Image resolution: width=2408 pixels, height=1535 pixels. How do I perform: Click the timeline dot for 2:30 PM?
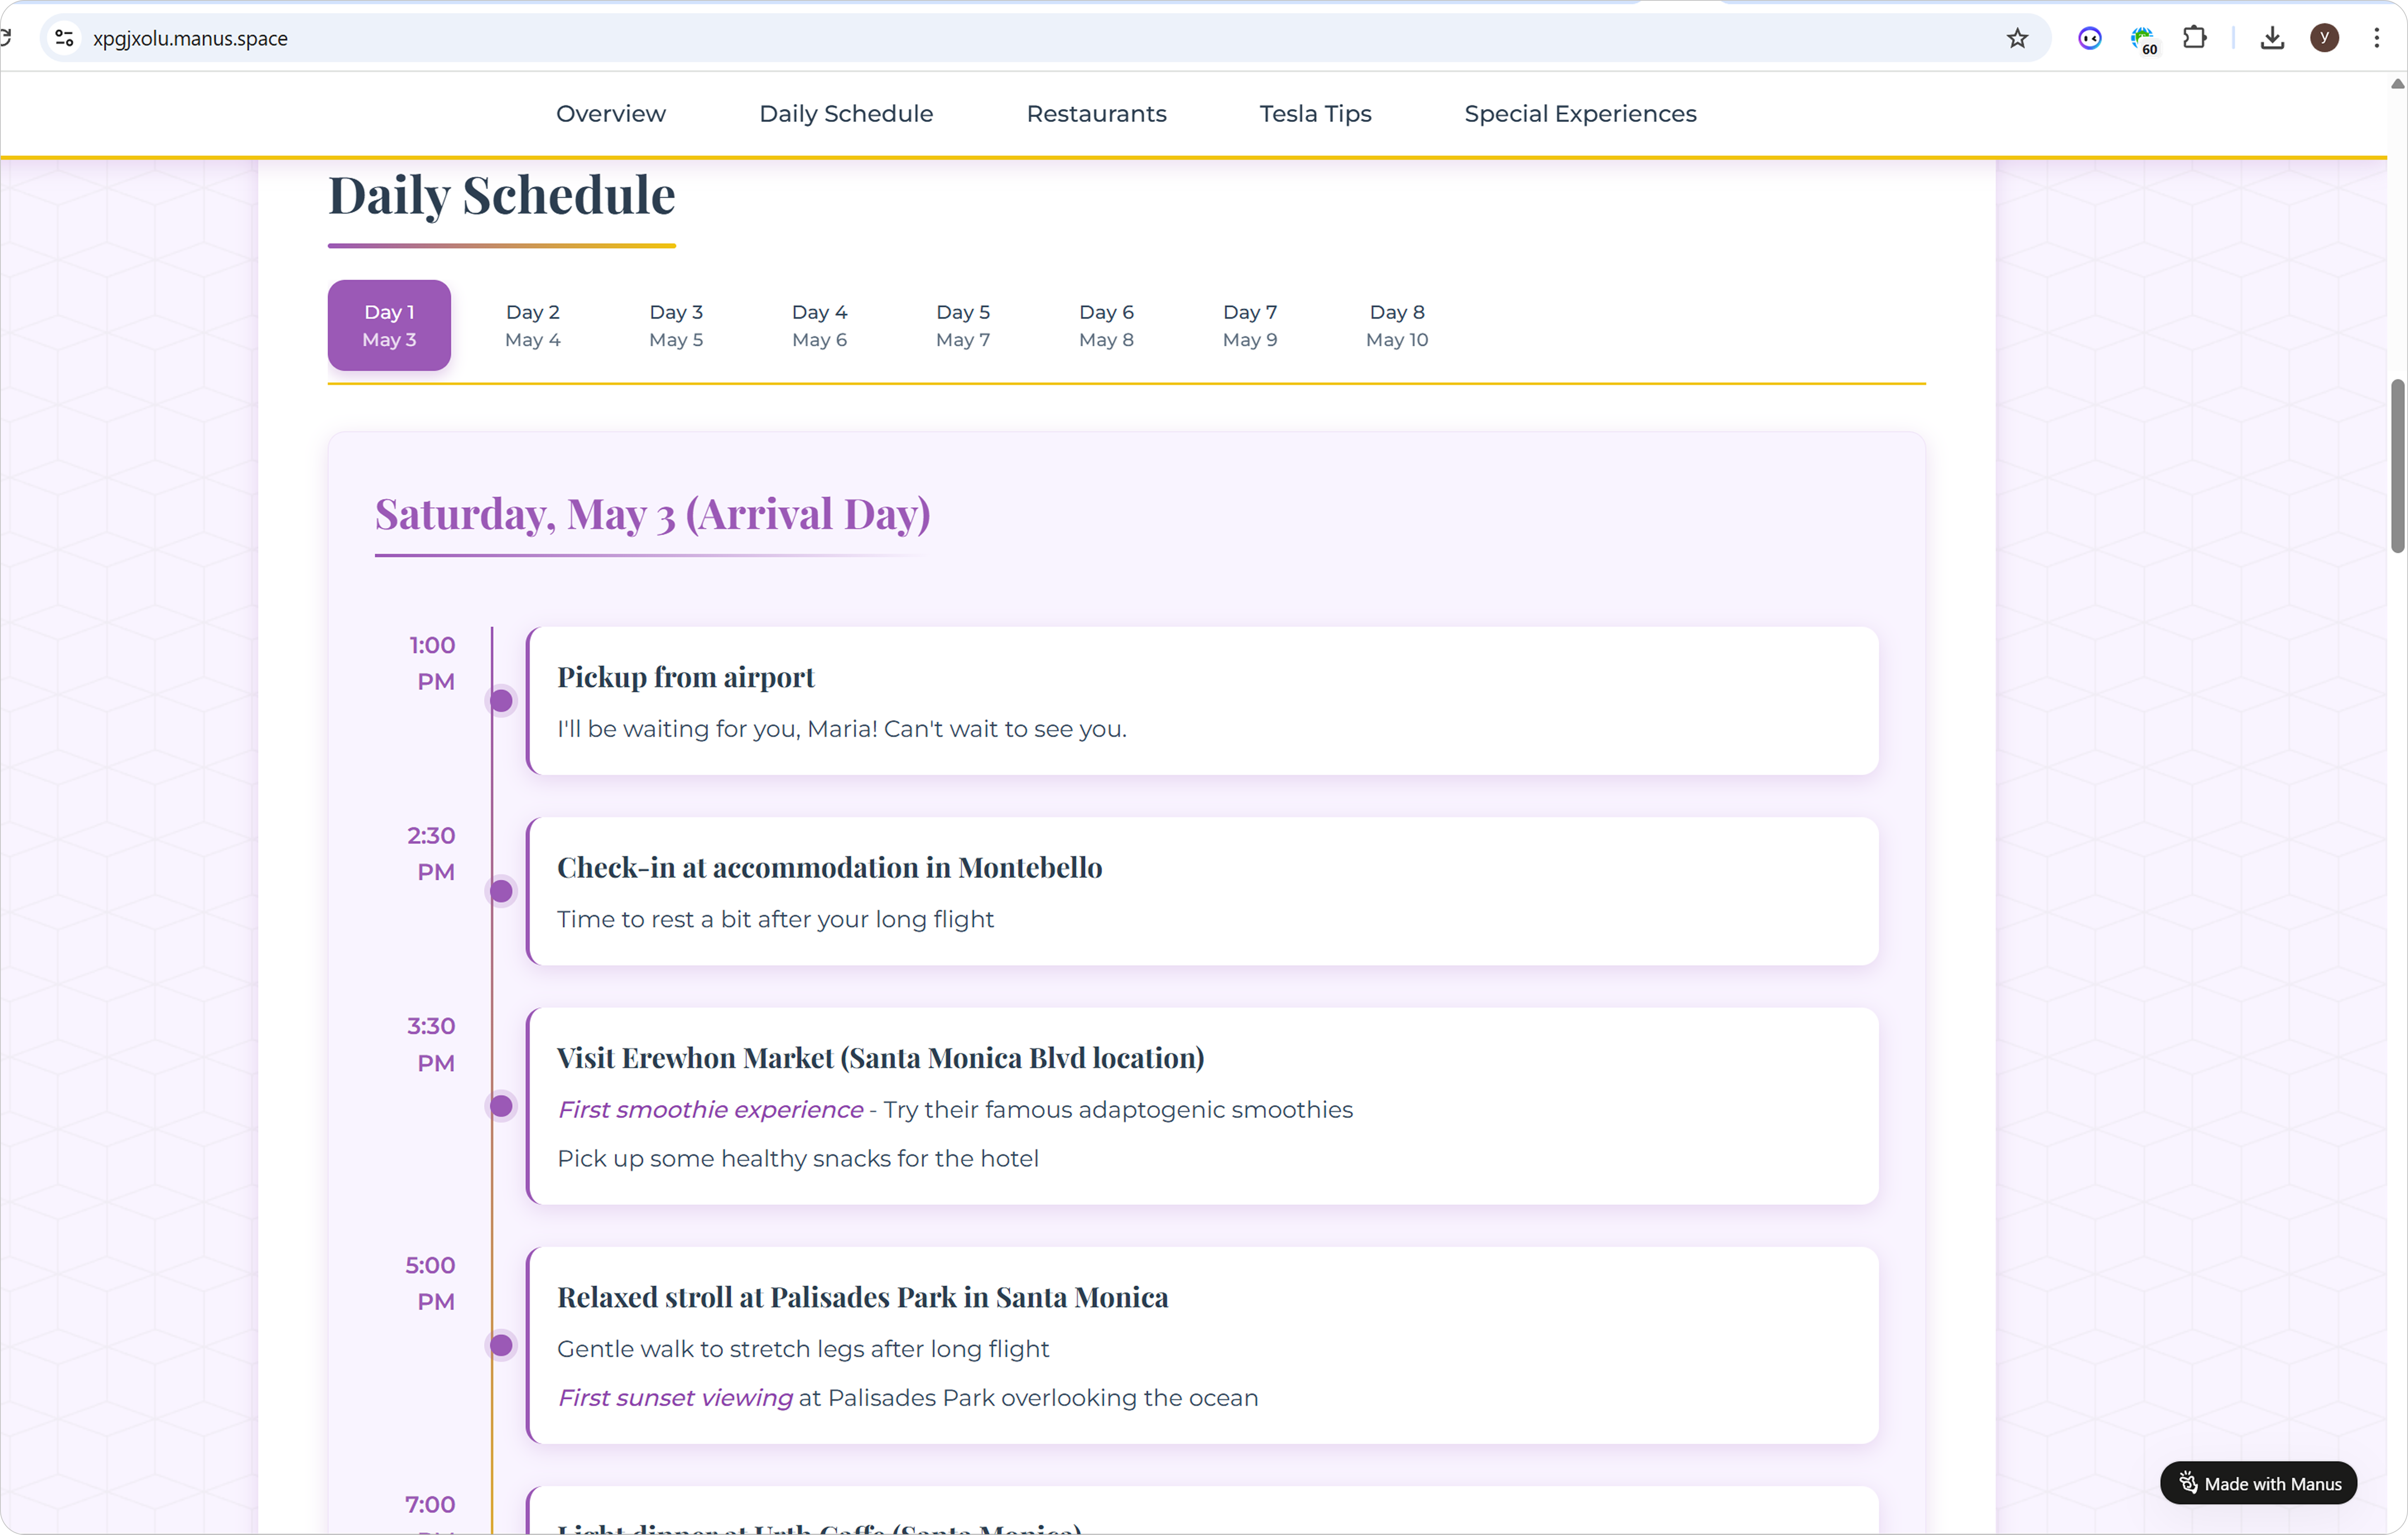tap(501, 891)
